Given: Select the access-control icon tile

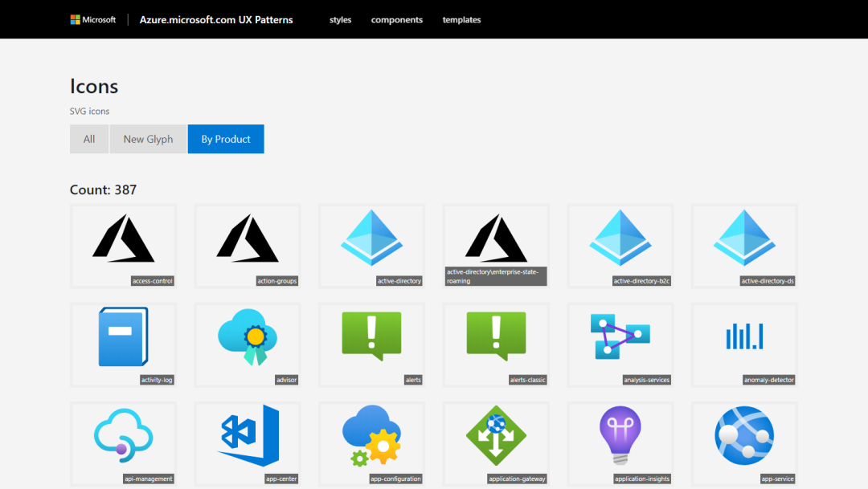Looking at the screenshot, I should (124, 247).
